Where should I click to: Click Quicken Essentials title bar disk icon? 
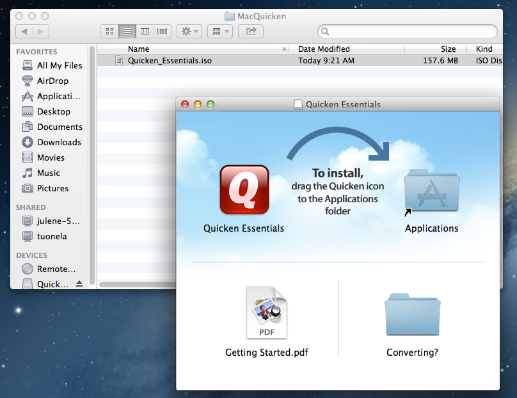(298, 104)
